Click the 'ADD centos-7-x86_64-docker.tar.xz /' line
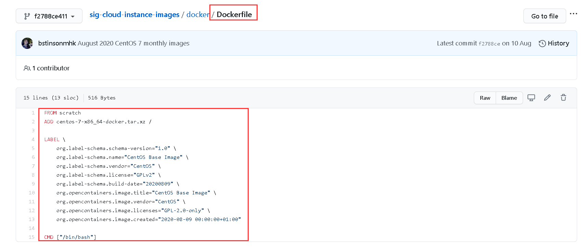The image size is (585, 247). [98, 122]
